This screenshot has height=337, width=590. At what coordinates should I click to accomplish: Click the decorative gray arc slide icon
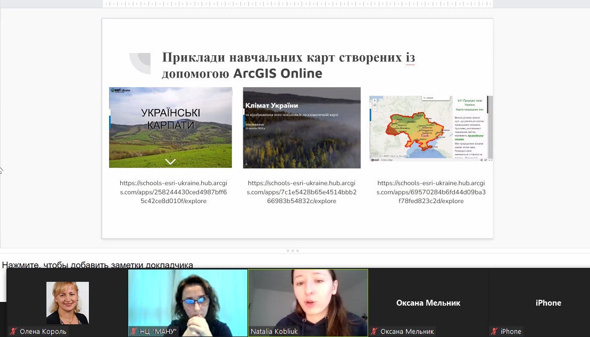(140, 63)
